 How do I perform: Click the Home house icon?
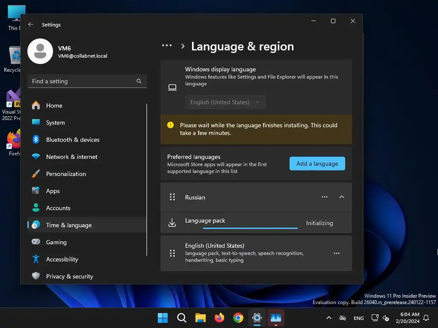pyautogui.click(x=36, y=105)
